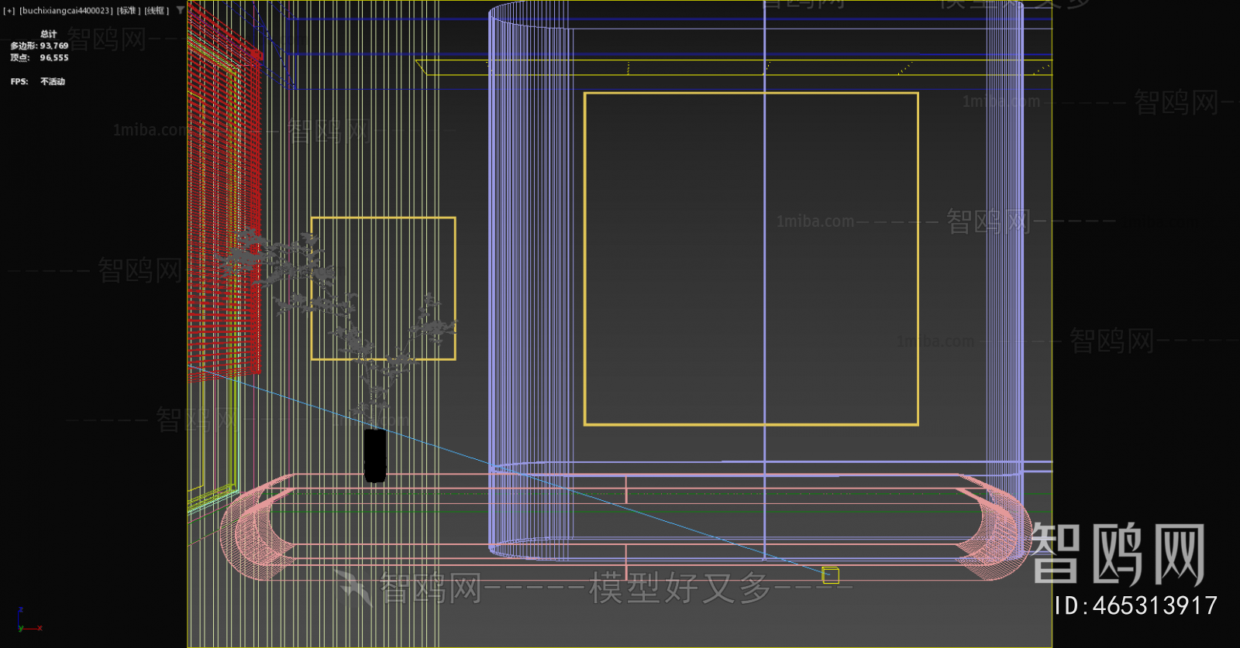Click the ID:465313917 label
Viewport: 1240px width, 648px height.
[1135, 606]
